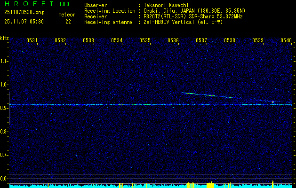Image resolution: width=296 pixels, height=188 pixels.
Task: Select the 0535 time marker
Action: (145, 40)
